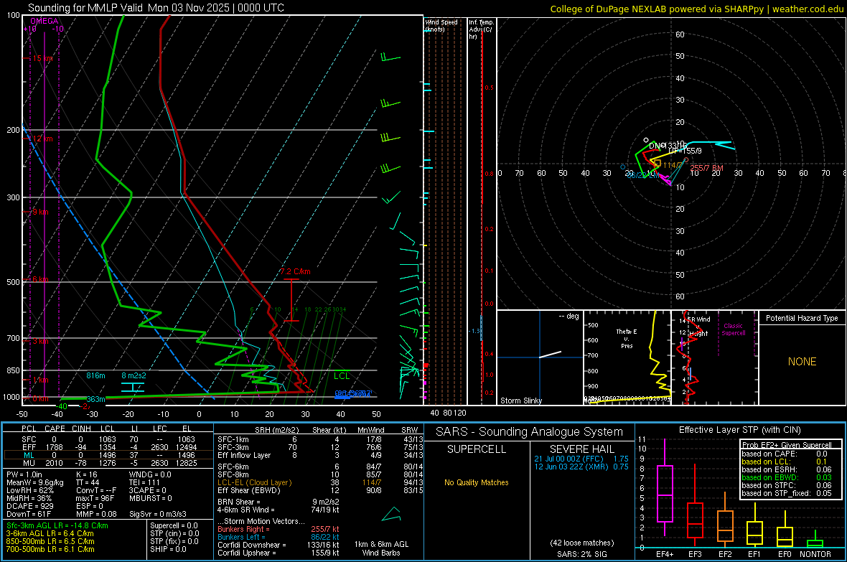This screenshot has width=847, height=562.
Task: Click the 'Supercell = 0.0' composite value
Action: click(x=174, y=525)
